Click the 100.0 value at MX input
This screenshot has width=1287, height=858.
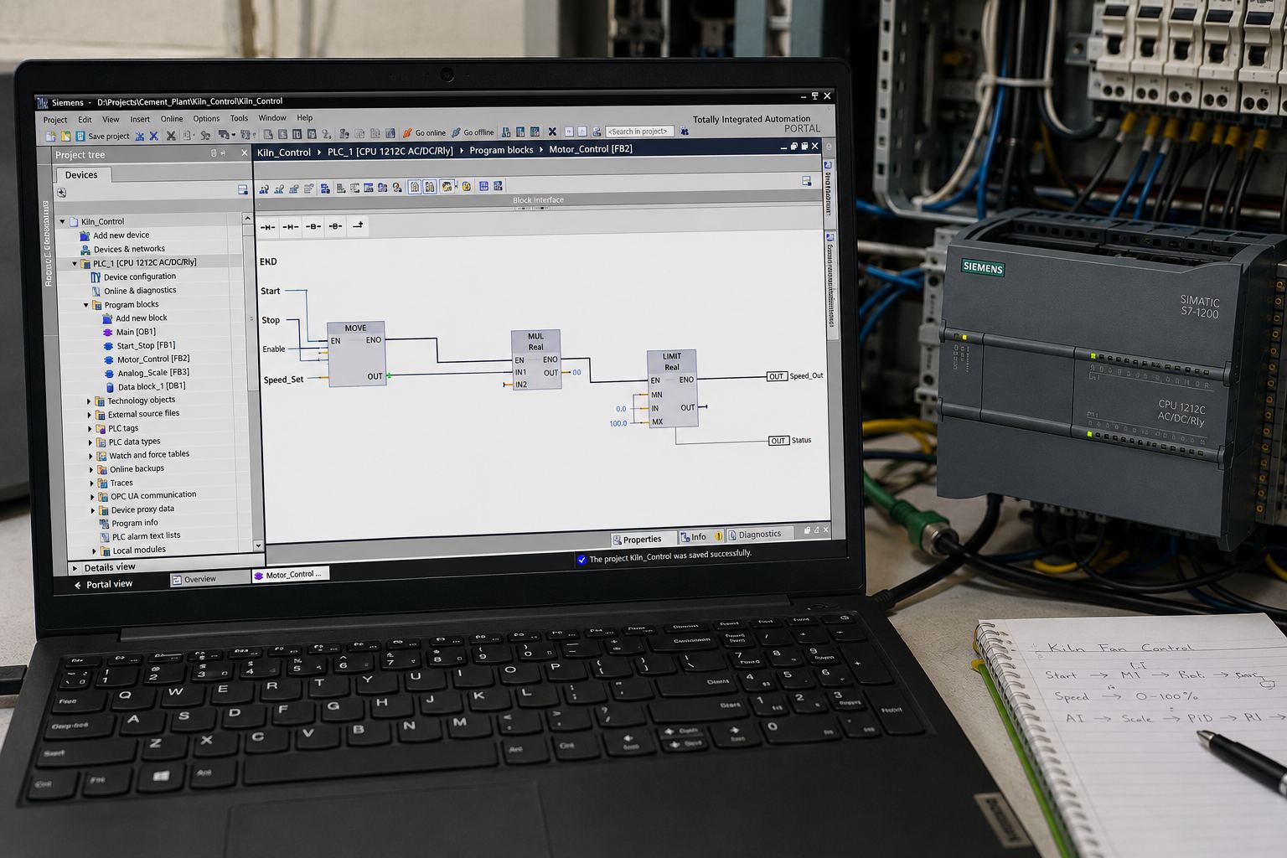[618, 423]
